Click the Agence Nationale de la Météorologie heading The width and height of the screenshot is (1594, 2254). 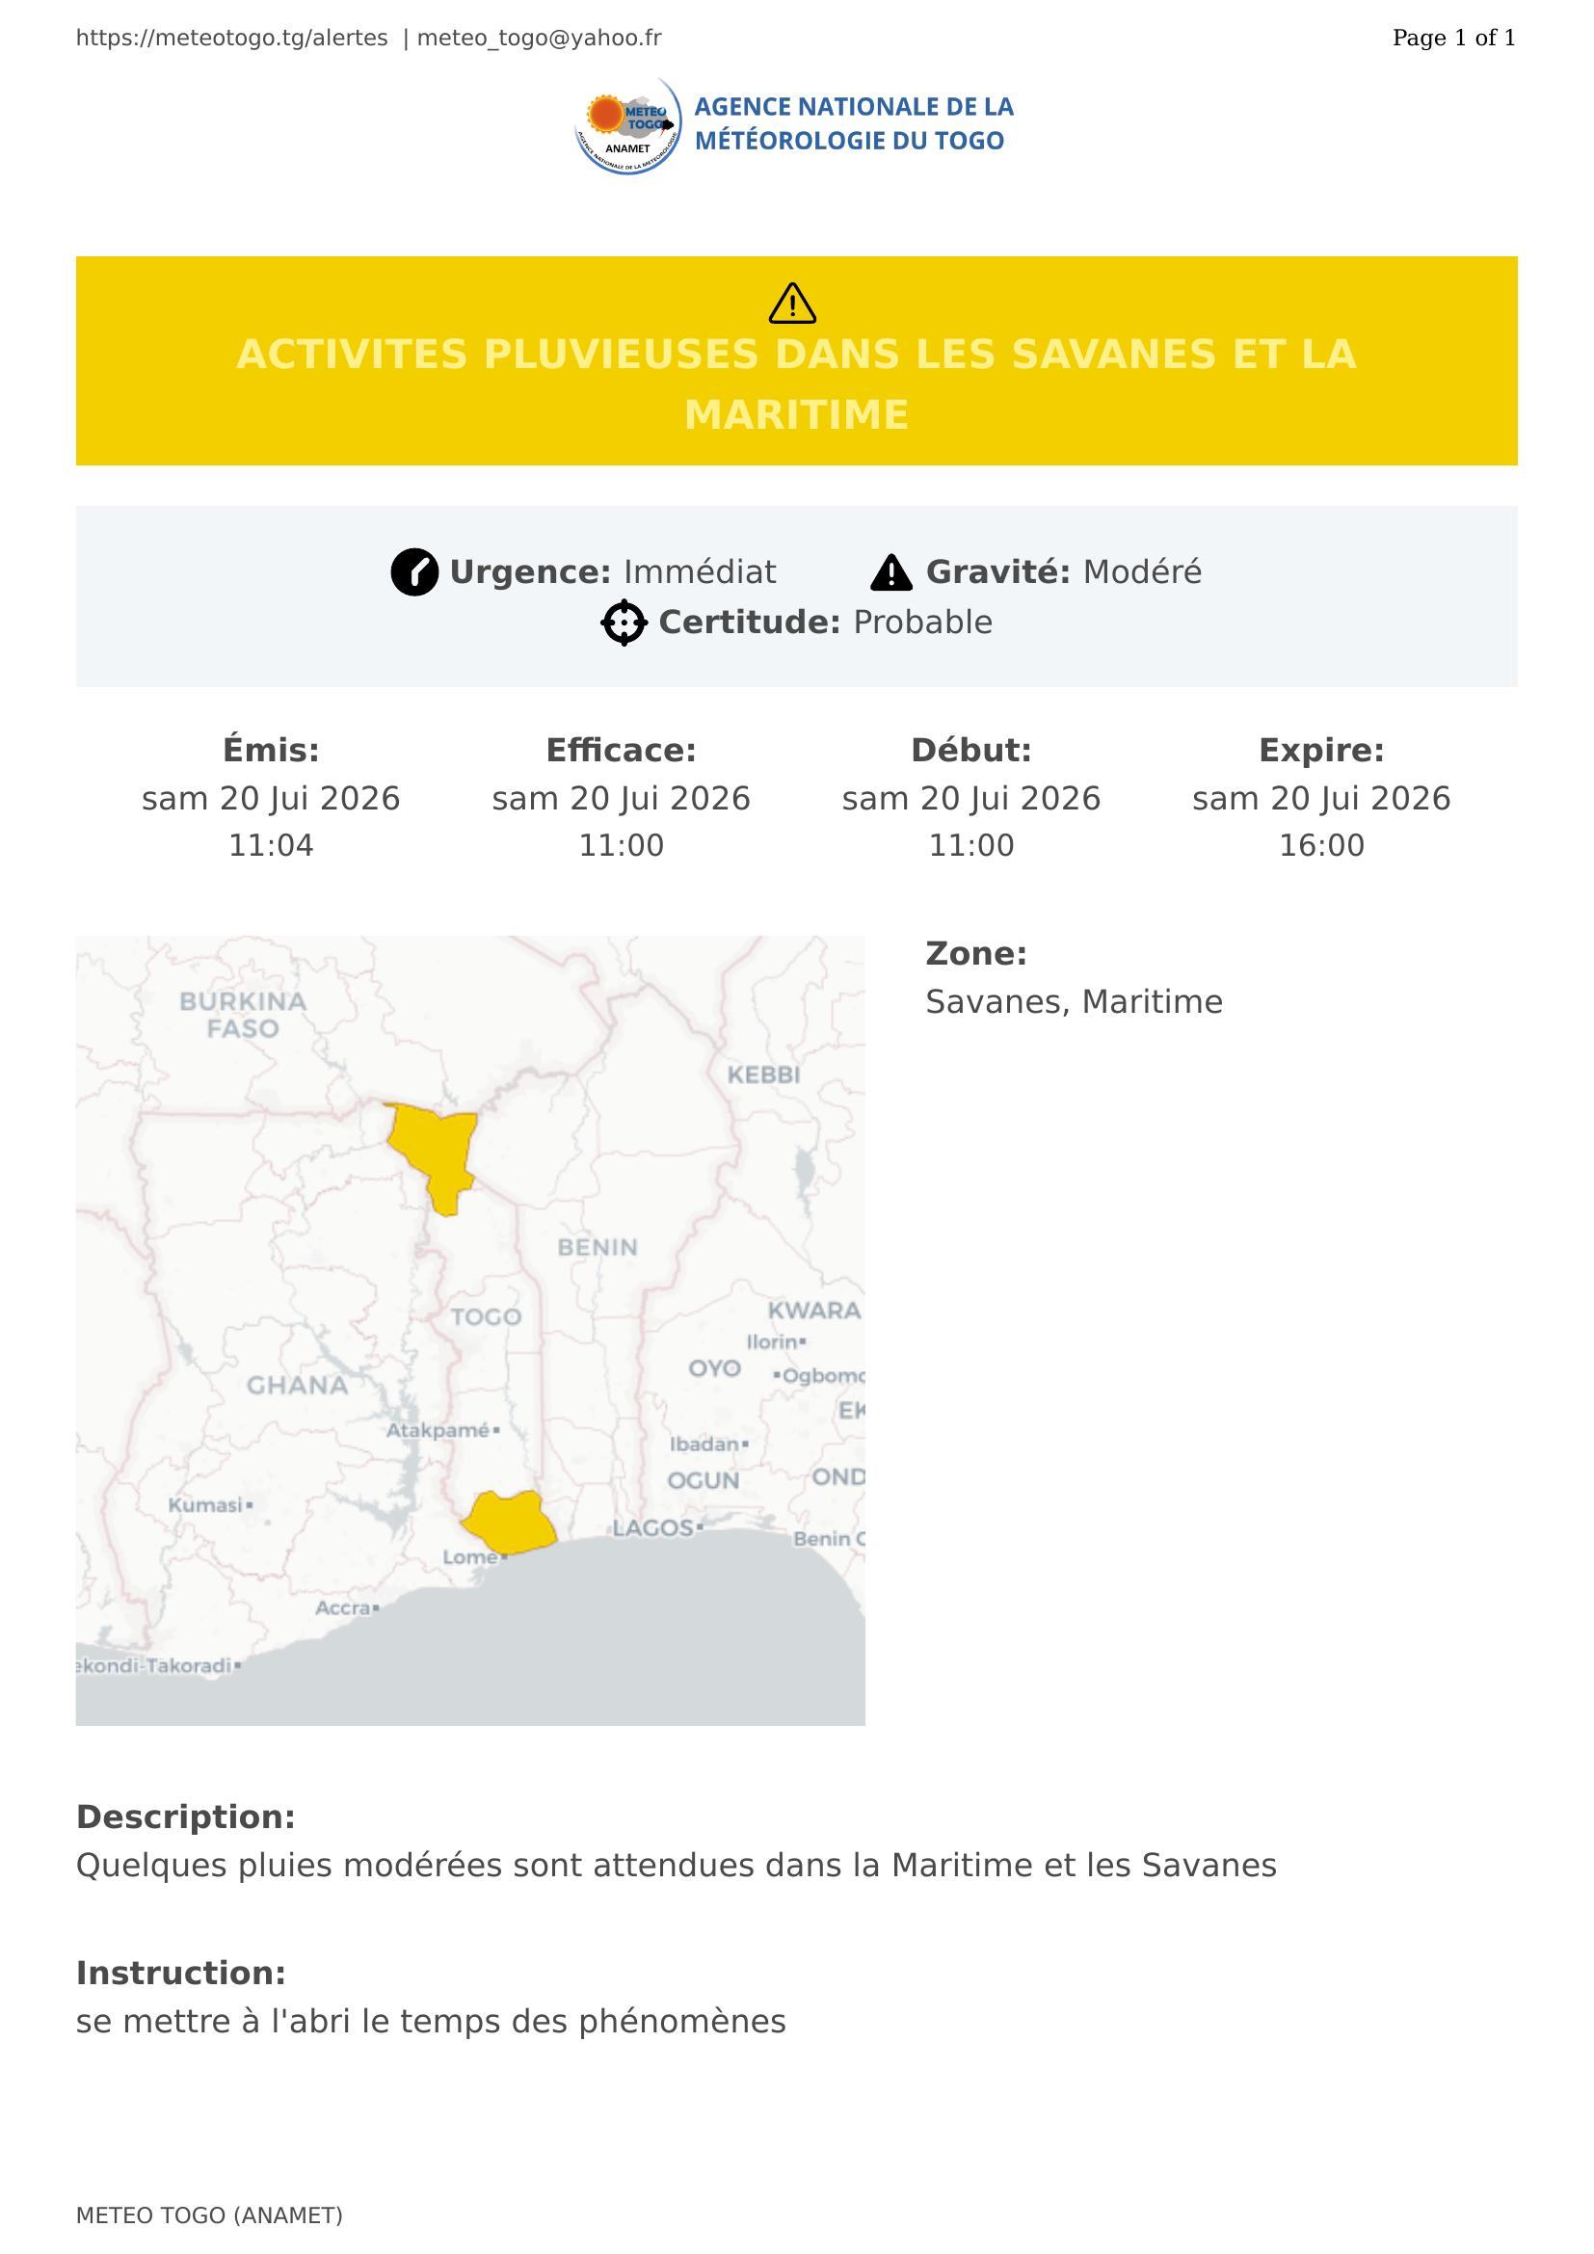(854, 123)
